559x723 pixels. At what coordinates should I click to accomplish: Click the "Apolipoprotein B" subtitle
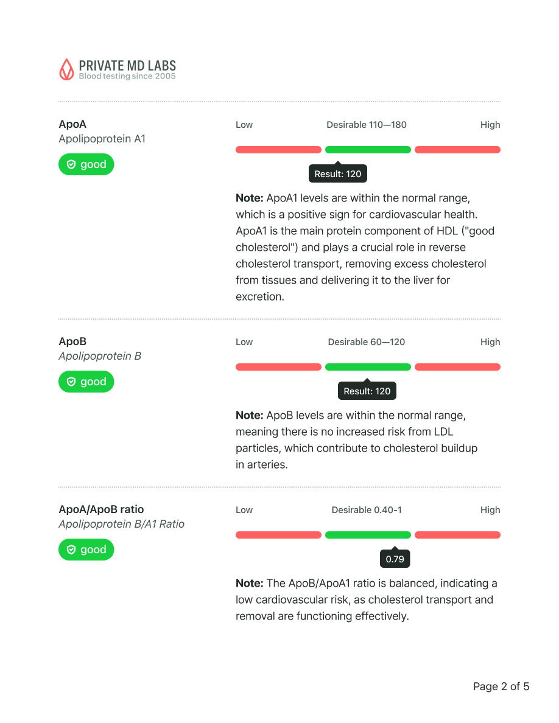click(100, 356)
